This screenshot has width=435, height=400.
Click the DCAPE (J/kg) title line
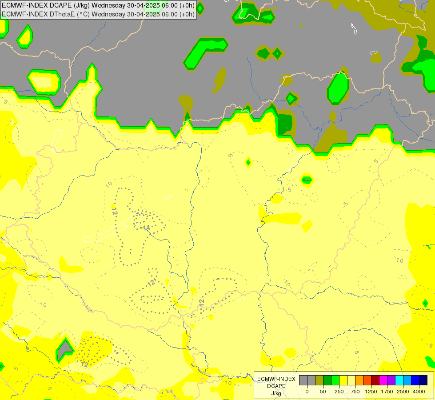pyautogui.click(x=98, y=5)
